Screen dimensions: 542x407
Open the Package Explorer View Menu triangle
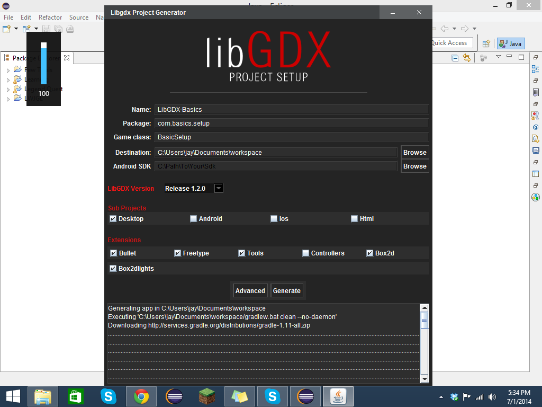tap(499, 56)
